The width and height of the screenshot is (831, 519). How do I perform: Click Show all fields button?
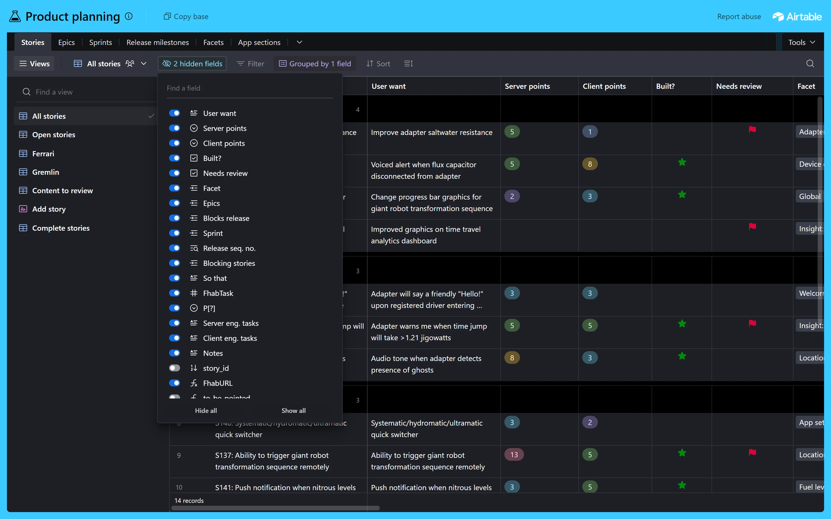(293, 411)
